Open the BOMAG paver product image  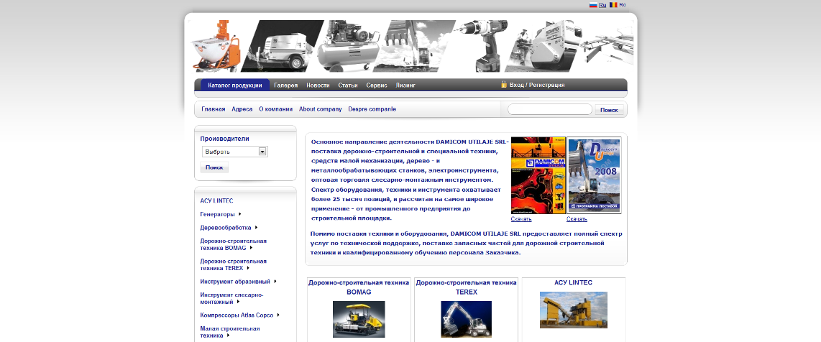(x=359, y=319)
